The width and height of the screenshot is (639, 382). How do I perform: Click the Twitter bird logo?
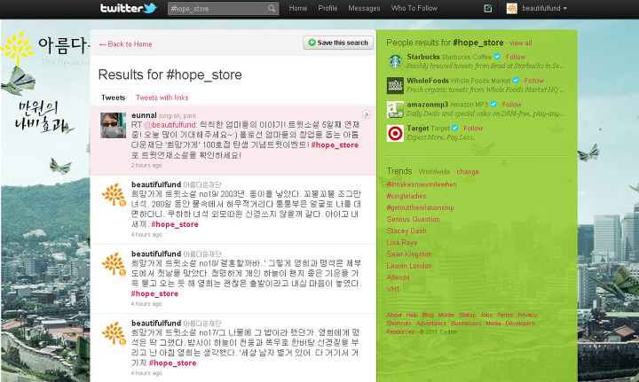click(x=128, y=9)
